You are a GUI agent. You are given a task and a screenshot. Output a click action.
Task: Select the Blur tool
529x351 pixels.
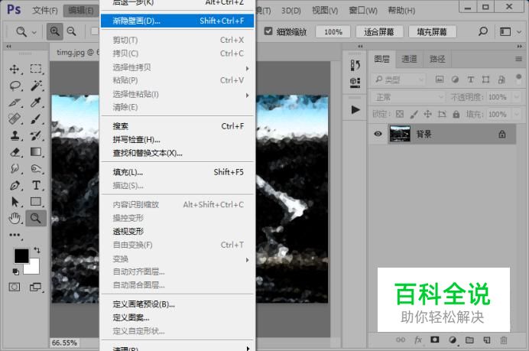(x=15, y=168)
